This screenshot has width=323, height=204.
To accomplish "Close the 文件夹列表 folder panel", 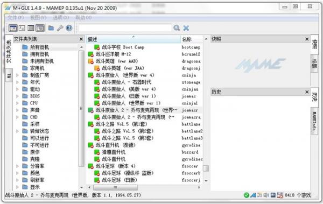I will pyautogui.click(x=81, y=39).
